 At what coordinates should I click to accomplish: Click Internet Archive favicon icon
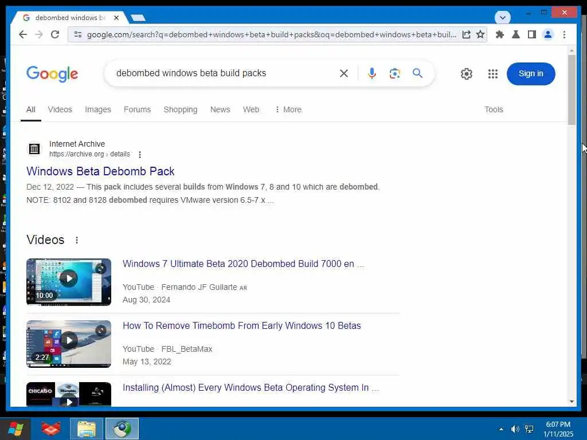click(x=34, y=149)
